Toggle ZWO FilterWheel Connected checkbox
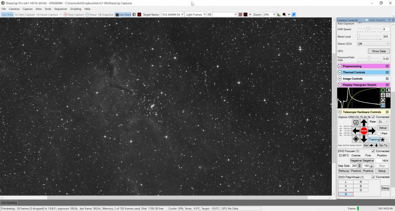This screenshot has width=395, height=211. 373,177
